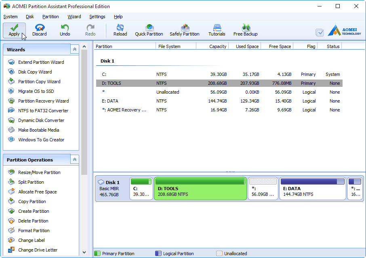The height and width of the screenshot is (258, 366).
Task: Apply pending operations with Apply button
Action: (x=14, y=30)
